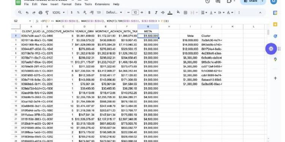Viewport: 285px width, 142px height.
Task: Open the Edit menu
Action: pos(35,4)
